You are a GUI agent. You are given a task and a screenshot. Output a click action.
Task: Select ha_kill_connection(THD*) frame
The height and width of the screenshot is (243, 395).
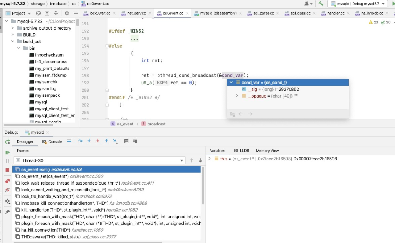[x=106, y=230]
